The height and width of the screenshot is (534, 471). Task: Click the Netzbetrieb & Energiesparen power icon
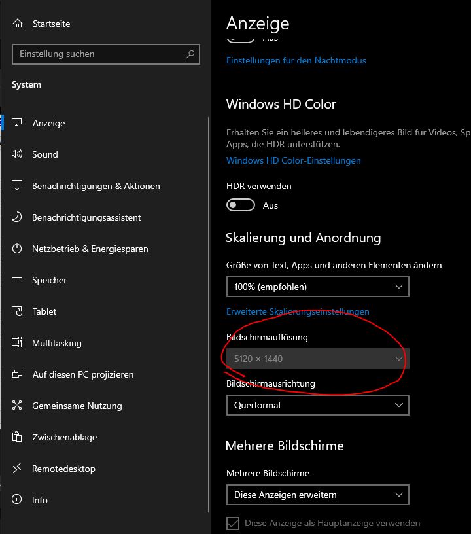pos(18,249)
